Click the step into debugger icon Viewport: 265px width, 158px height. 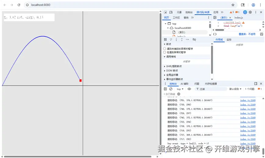tap(176, 40)
